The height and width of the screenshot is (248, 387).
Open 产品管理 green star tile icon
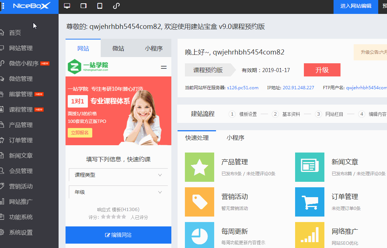(x=200, y=167)
